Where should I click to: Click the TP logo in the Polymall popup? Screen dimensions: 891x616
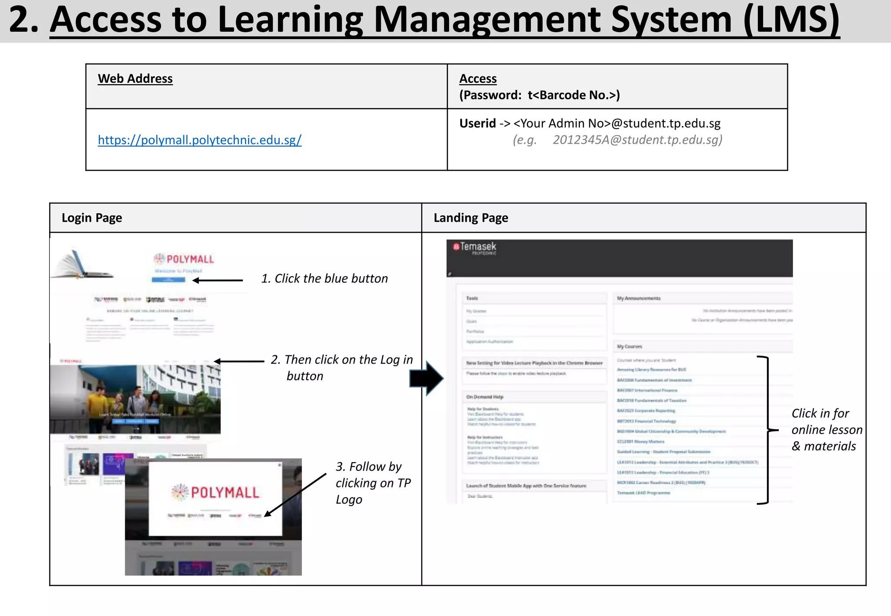click(x=255, y=516)
